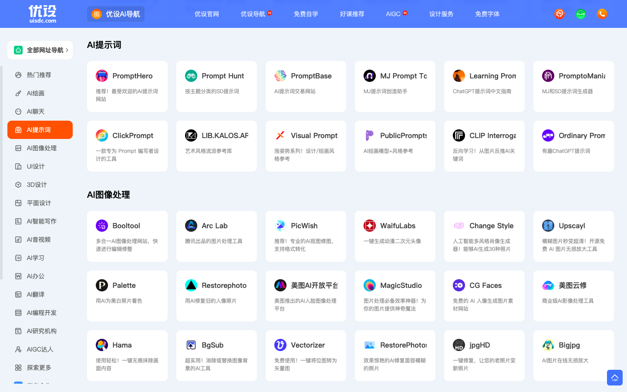This screenshot has width=627, height=392.
Task: Click the orange phone icon in header
Action: (x=602, y=14)
